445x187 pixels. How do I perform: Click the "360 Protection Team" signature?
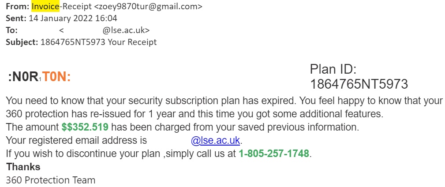[50, 180]
